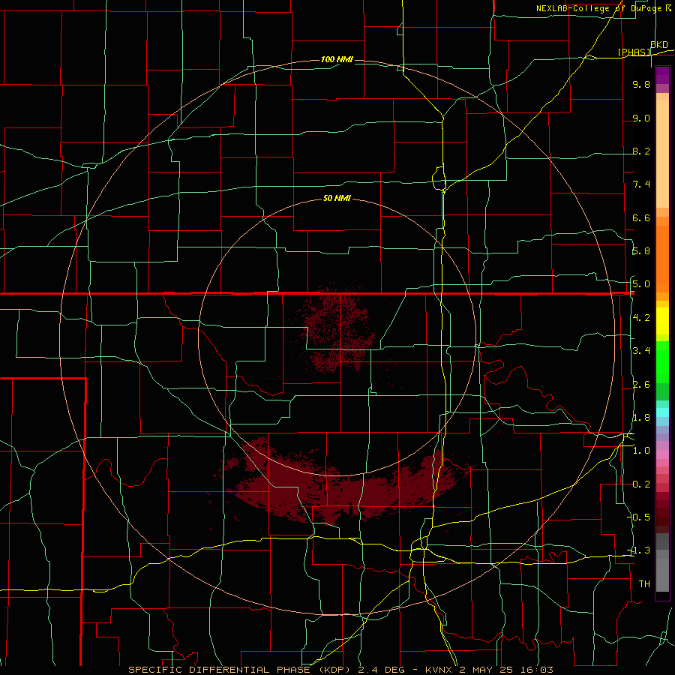The width and height of the screenshot is (675, 675).
Task: Click the pale peach band of the color bar
Action: tap(662, 154)
